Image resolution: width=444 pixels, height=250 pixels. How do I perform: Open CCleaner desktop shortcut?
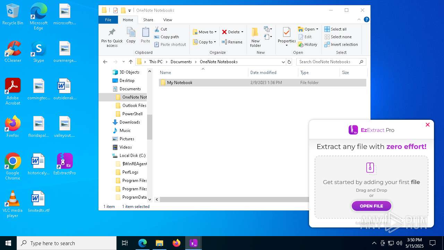tap(13, 52)
